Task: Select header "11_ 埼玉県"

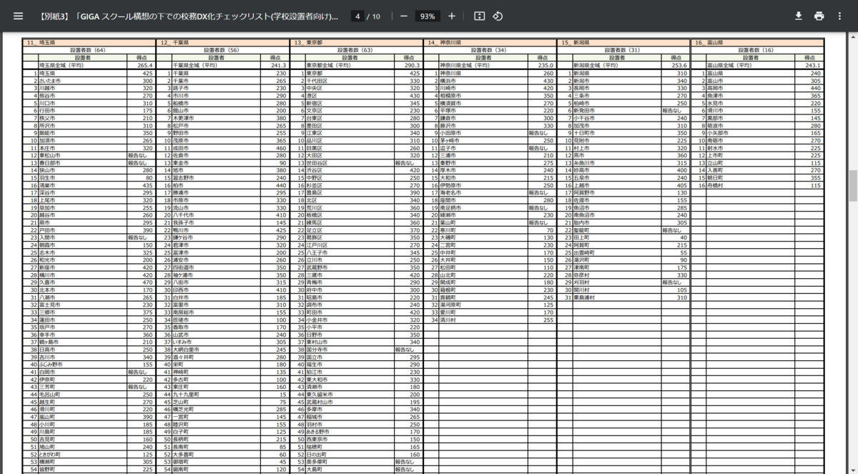Action: point(41,43)
